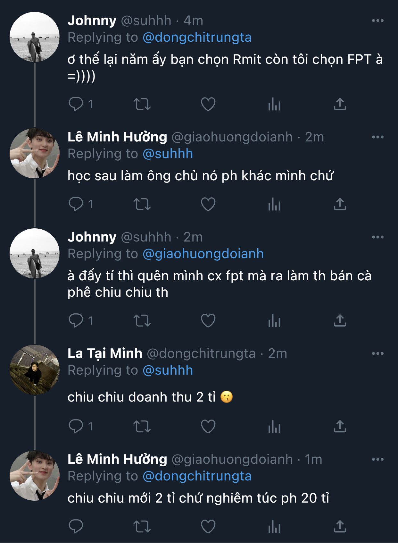Share La Tại Minh's 'doanh thu 2 tỉ' tweet
The image size is (398, 543).
[340, 426]
